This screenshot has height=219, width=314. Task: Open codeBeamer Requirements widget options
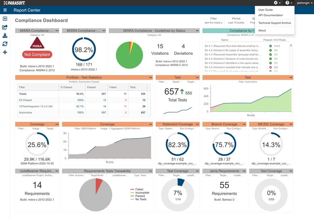tap(57, 171)
